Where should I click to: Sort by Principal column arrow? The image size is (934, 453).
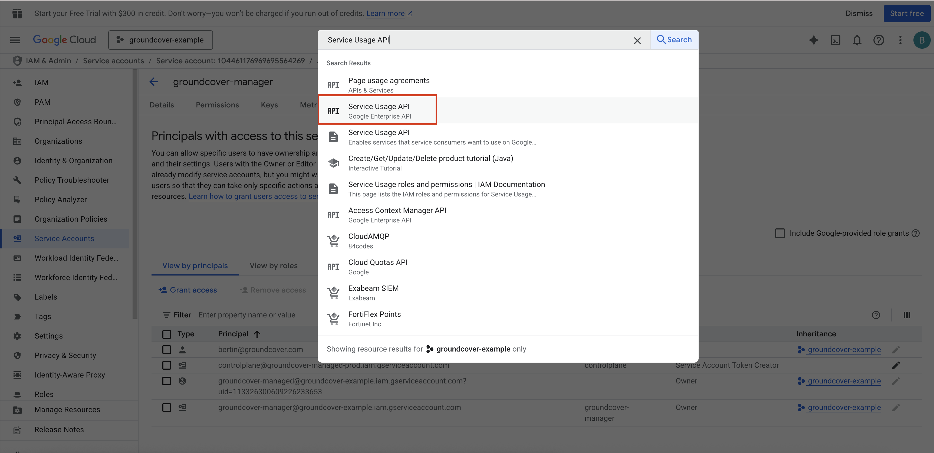pos(257,334)
